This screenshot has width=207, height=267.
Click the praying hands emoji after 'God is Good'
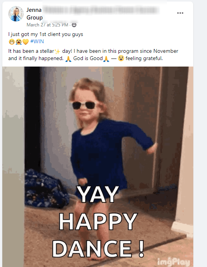[x=106, y=59]
